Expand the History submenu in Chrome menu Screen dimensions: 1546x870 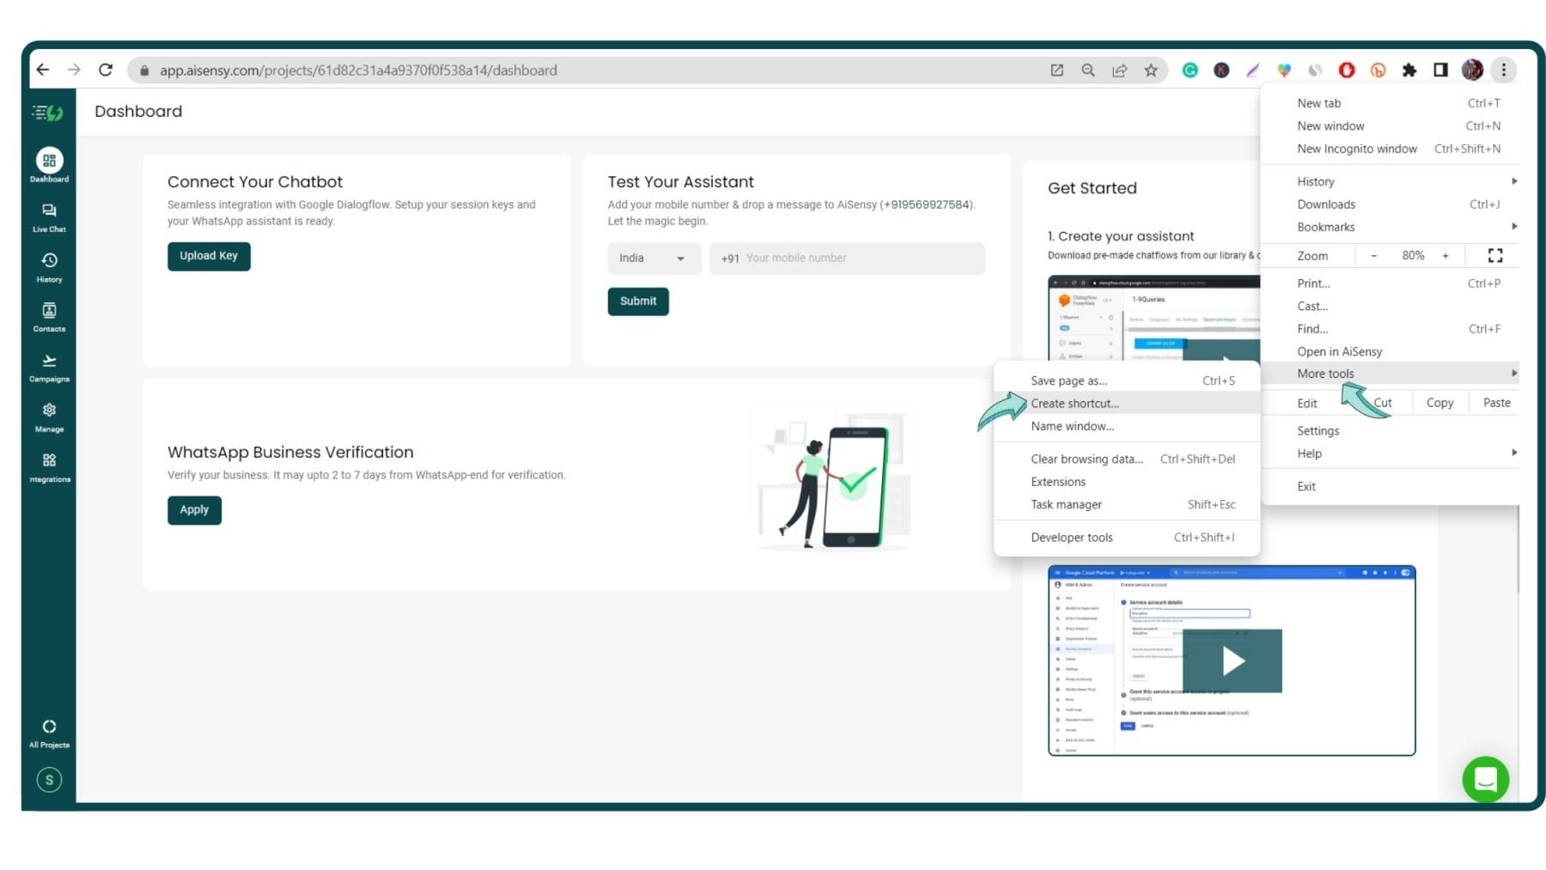pyautogui.click(x=1390, y=181)
